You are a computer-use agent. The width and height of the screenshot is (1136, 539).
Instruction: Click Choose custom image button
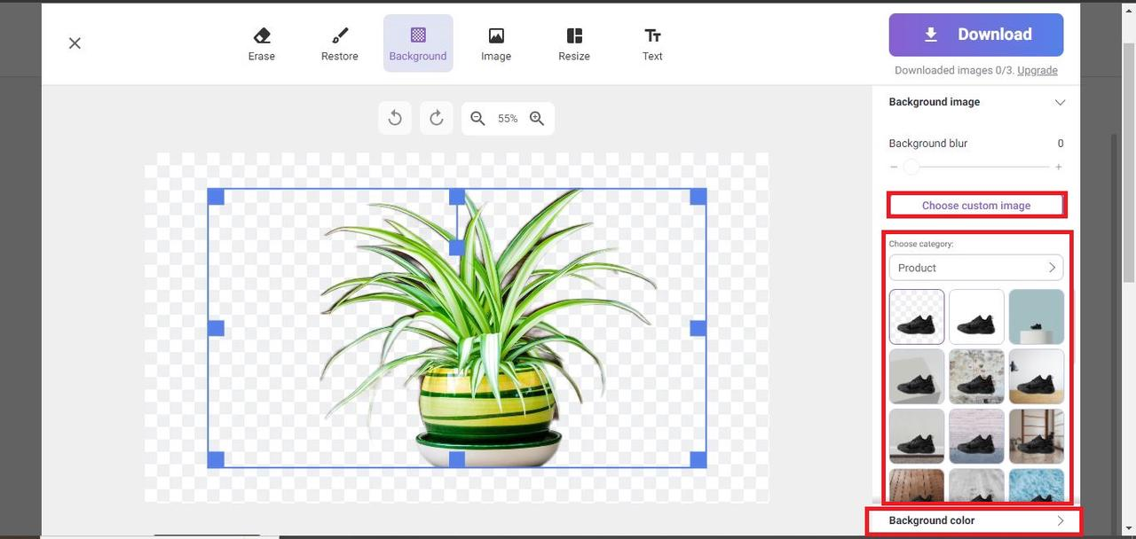[976, 206]
